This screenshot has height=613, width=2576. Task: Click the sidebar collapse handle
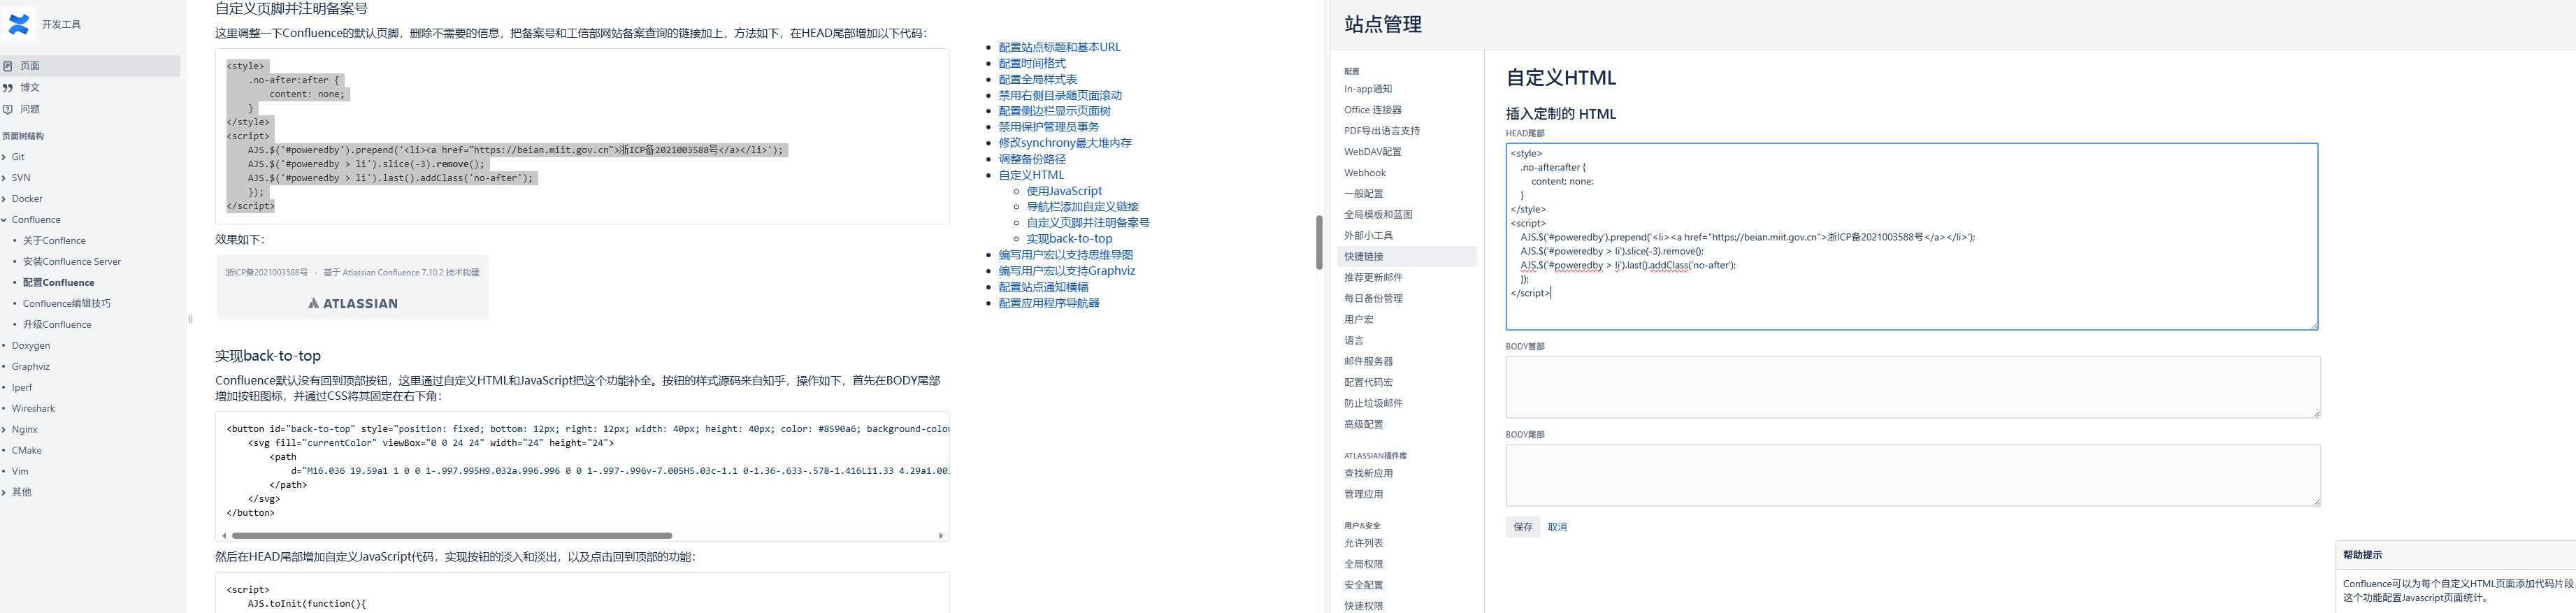(x=190, y=320)
